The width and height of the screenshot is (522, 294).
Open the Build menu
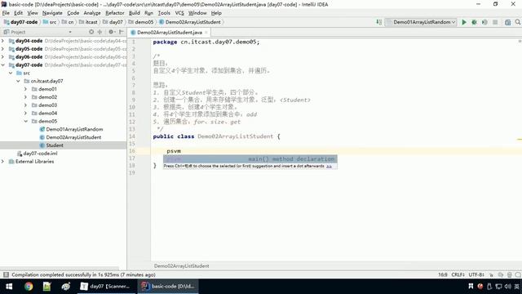click(x=134, y=13)
